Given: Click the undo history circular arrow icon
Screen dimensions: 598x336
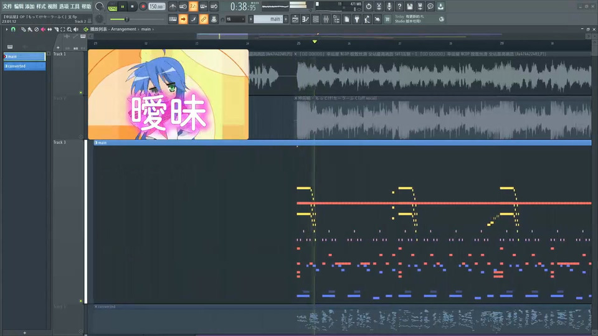Looking at the screenshot, I should (x=368, y=6).
